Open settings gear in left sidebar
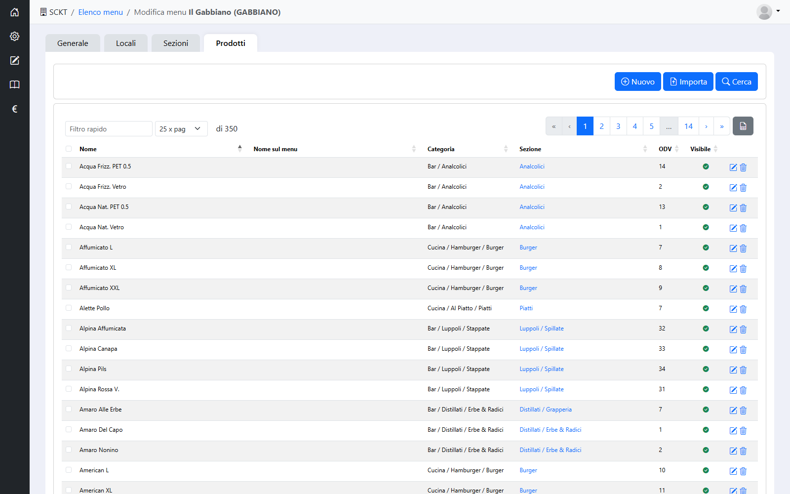The height and width of the screenshot is (494, 790). [x=15, y=36]
